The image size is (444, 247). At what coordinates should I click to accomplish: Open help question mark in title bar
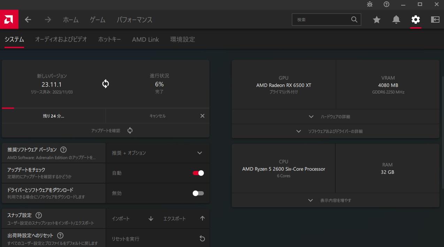click(386, 4)
